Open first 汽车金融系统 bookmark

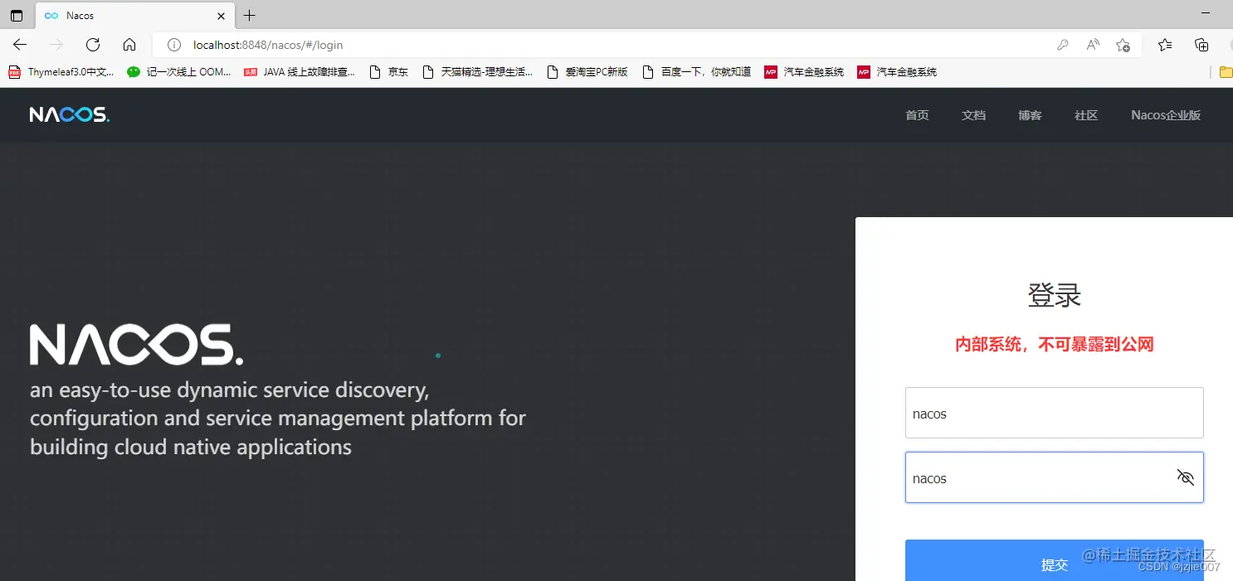(x=804, y=72)
